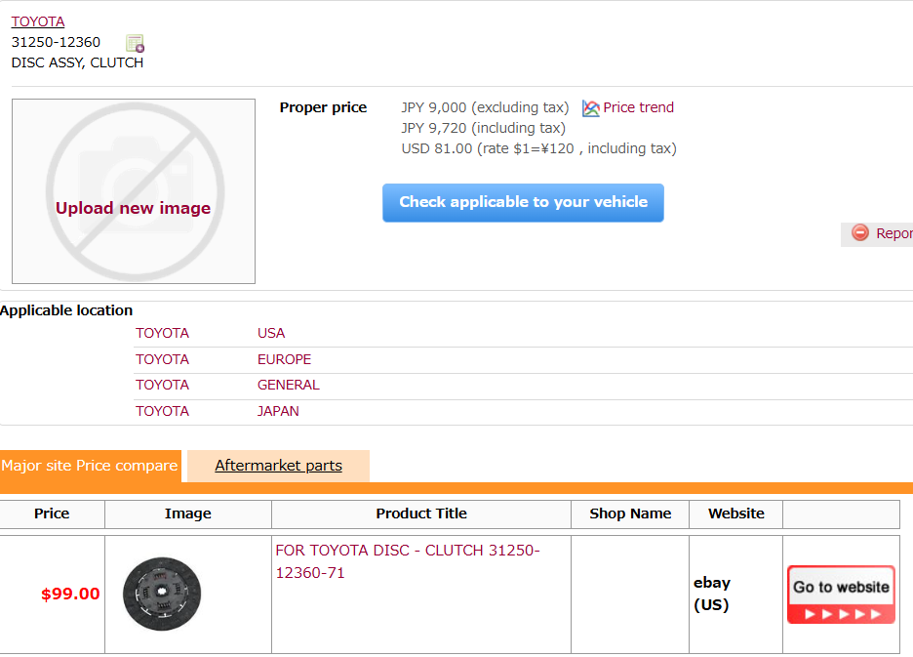Open the TOYOTA brand link at top
This screenshot has height=657, width=913.
(x=38, y=21)
